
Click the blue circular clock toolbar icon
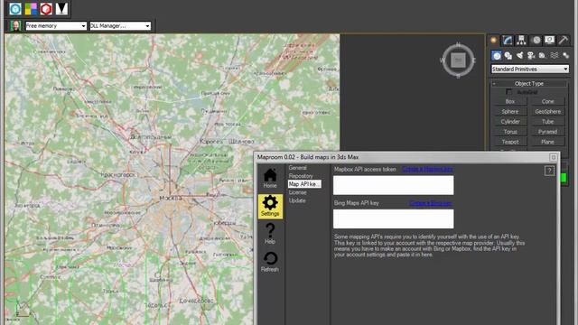(15, 8)
